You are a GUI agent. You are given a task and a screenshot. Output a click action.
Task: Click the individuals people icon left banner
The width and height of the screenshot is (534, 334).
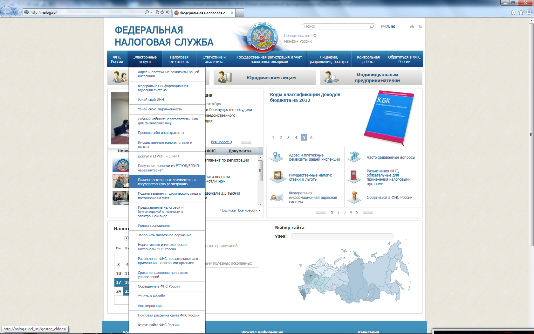(119, 78)
